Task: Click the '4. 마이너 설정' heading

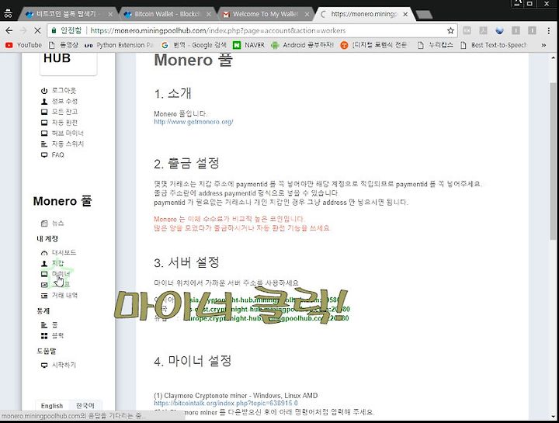Action: [193, 361]
